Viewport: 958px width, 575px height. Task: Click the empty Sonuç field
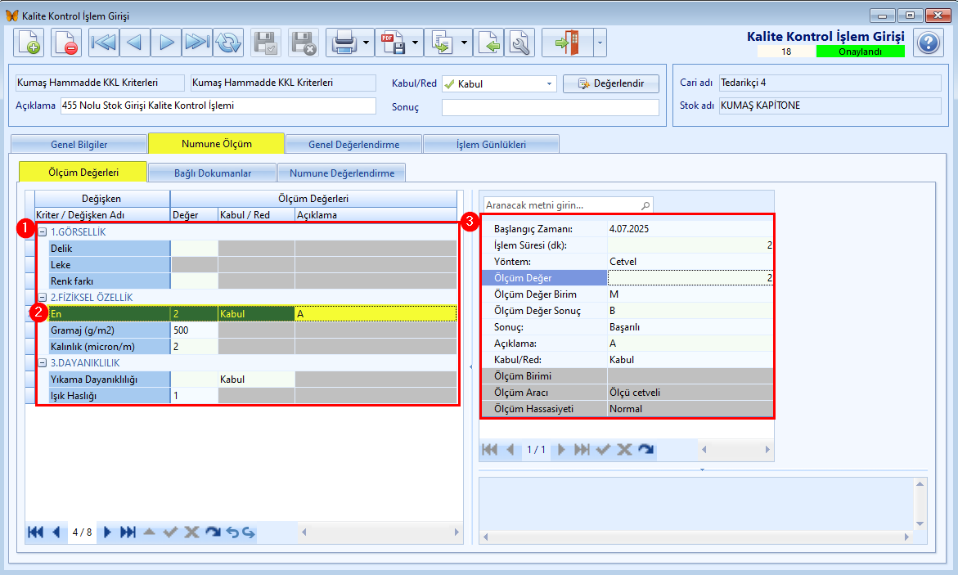click(x=551, y=107)
